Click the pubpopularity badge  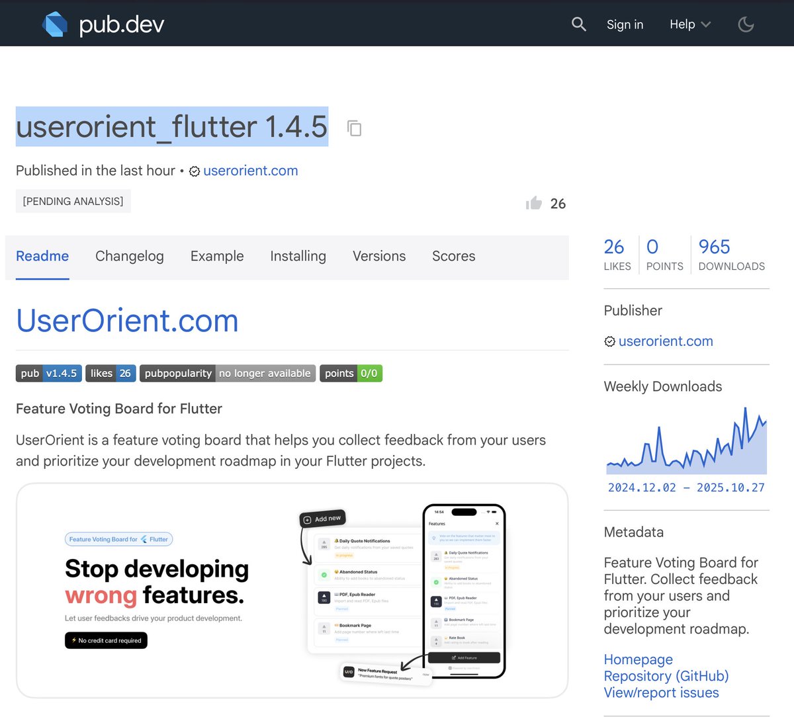click(227, 373)
